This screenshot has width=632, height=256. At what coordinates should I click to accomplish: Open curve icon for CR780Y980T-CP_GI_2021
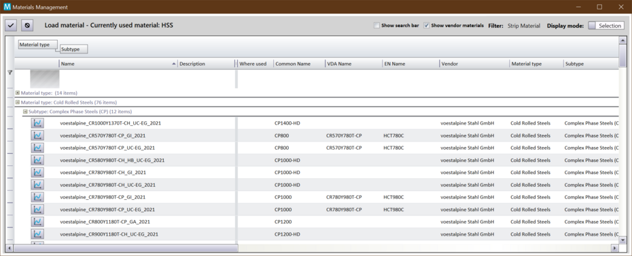[37, 197]
